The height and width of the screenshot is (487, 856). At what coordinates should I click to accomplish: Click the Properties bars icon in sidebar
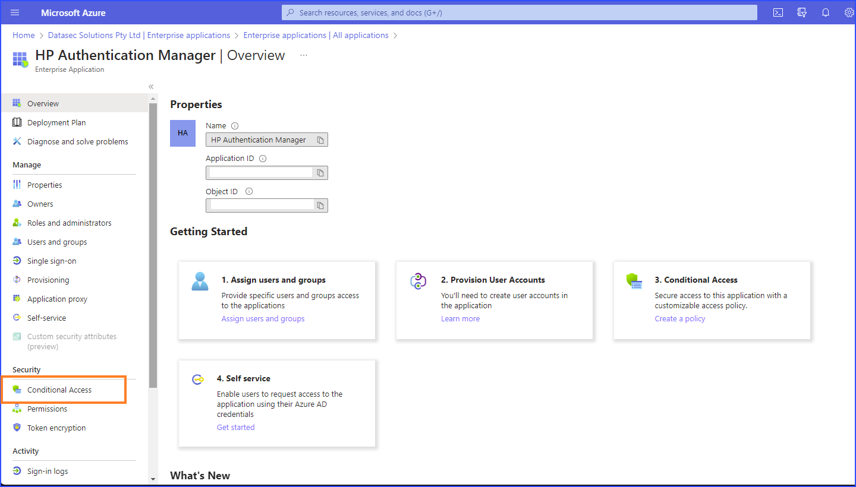[x=17, y=185]
